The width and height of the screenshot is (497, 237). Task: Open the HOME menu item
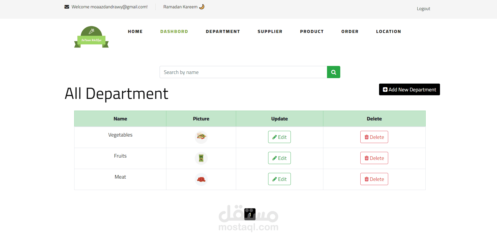135,31
